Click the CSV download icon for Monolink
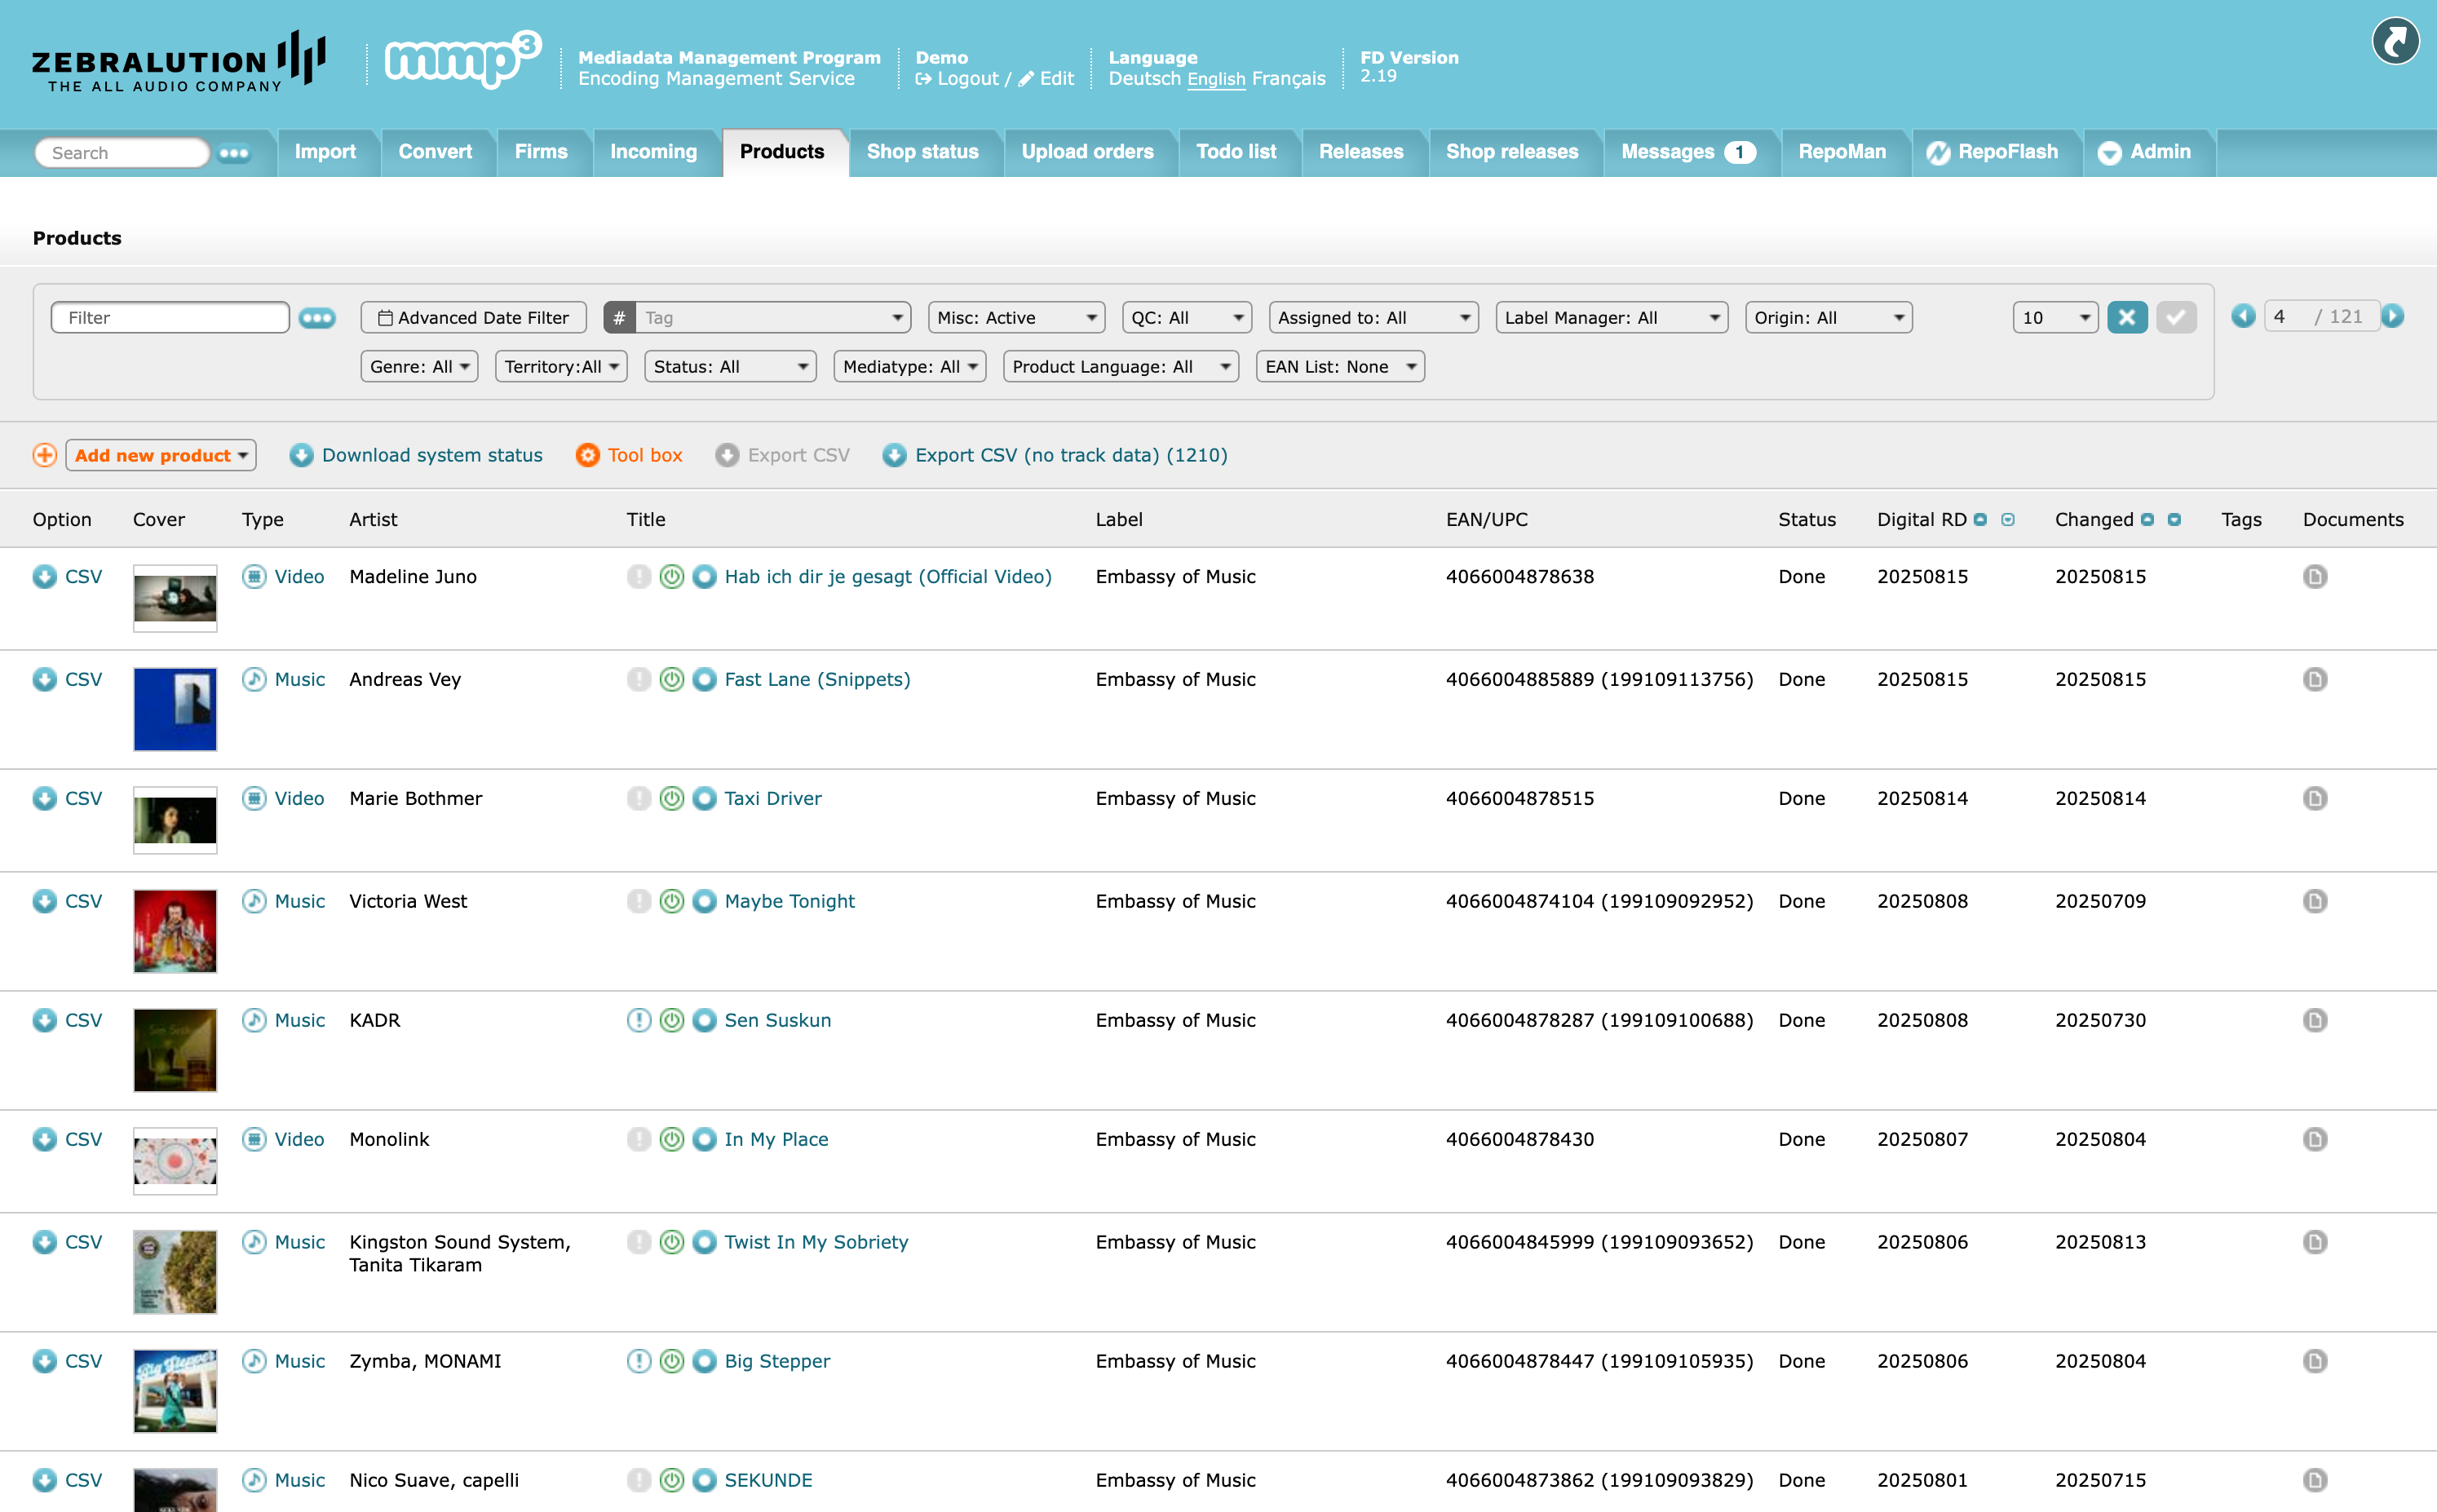 44,1139
